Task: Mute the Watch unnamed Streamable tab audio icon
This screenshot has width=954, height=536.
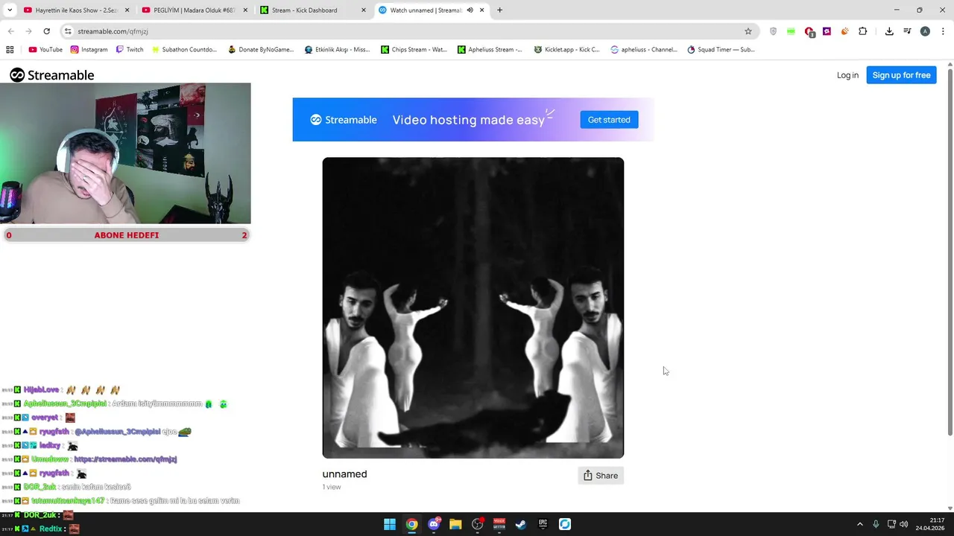Action: click(470, 10)
